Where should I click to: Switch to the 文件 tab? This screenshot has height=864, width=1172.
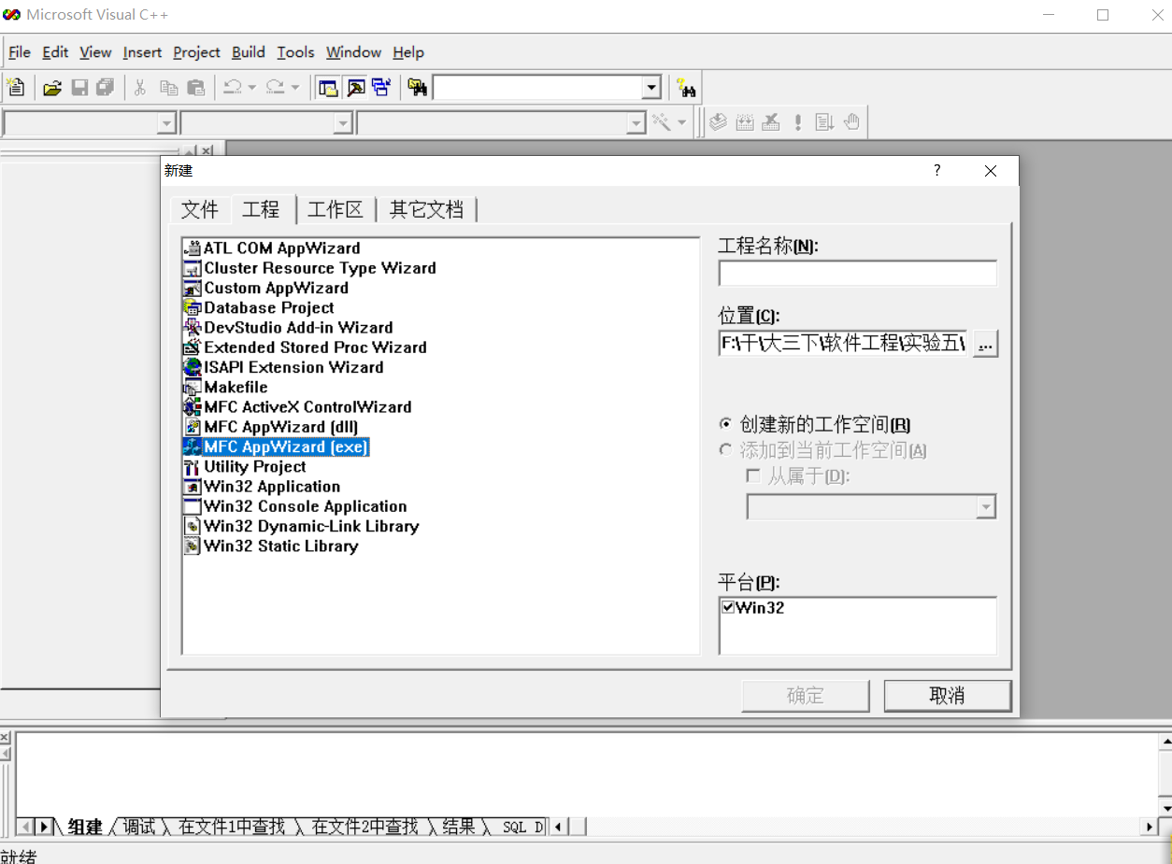click(x=200, y=210)
